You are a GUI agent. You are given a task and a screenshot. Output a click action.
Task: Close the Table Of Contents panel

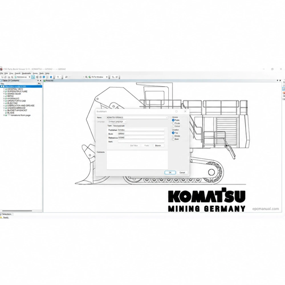pyautogui.click(x=40, y=81)
